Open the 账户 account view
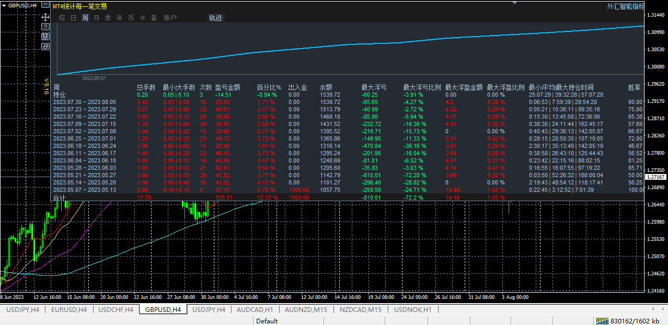Screen dimensions: 668x325 pos(170,18)
